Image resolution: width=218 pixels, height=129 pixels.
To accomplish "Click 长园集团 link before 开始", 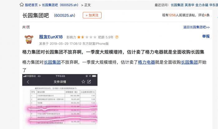I will [x=189, y=62].
